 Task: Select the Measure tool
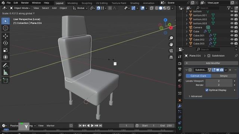tap(6, 72)
